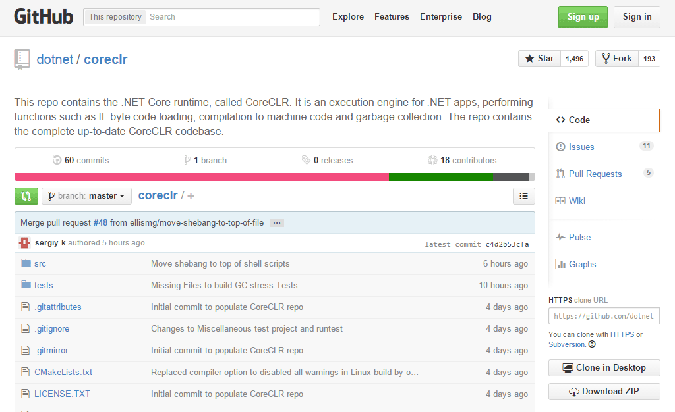Image resolution: width=675 pixels, height=412 pixels.
Task: Open the Pull Requests tab
Action: 595,174
